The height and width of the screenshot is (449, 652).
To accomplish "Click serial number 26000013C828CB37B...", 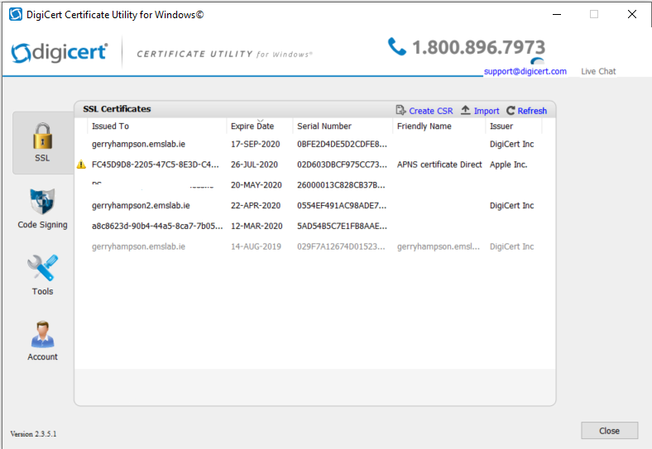I will [341, 185].
